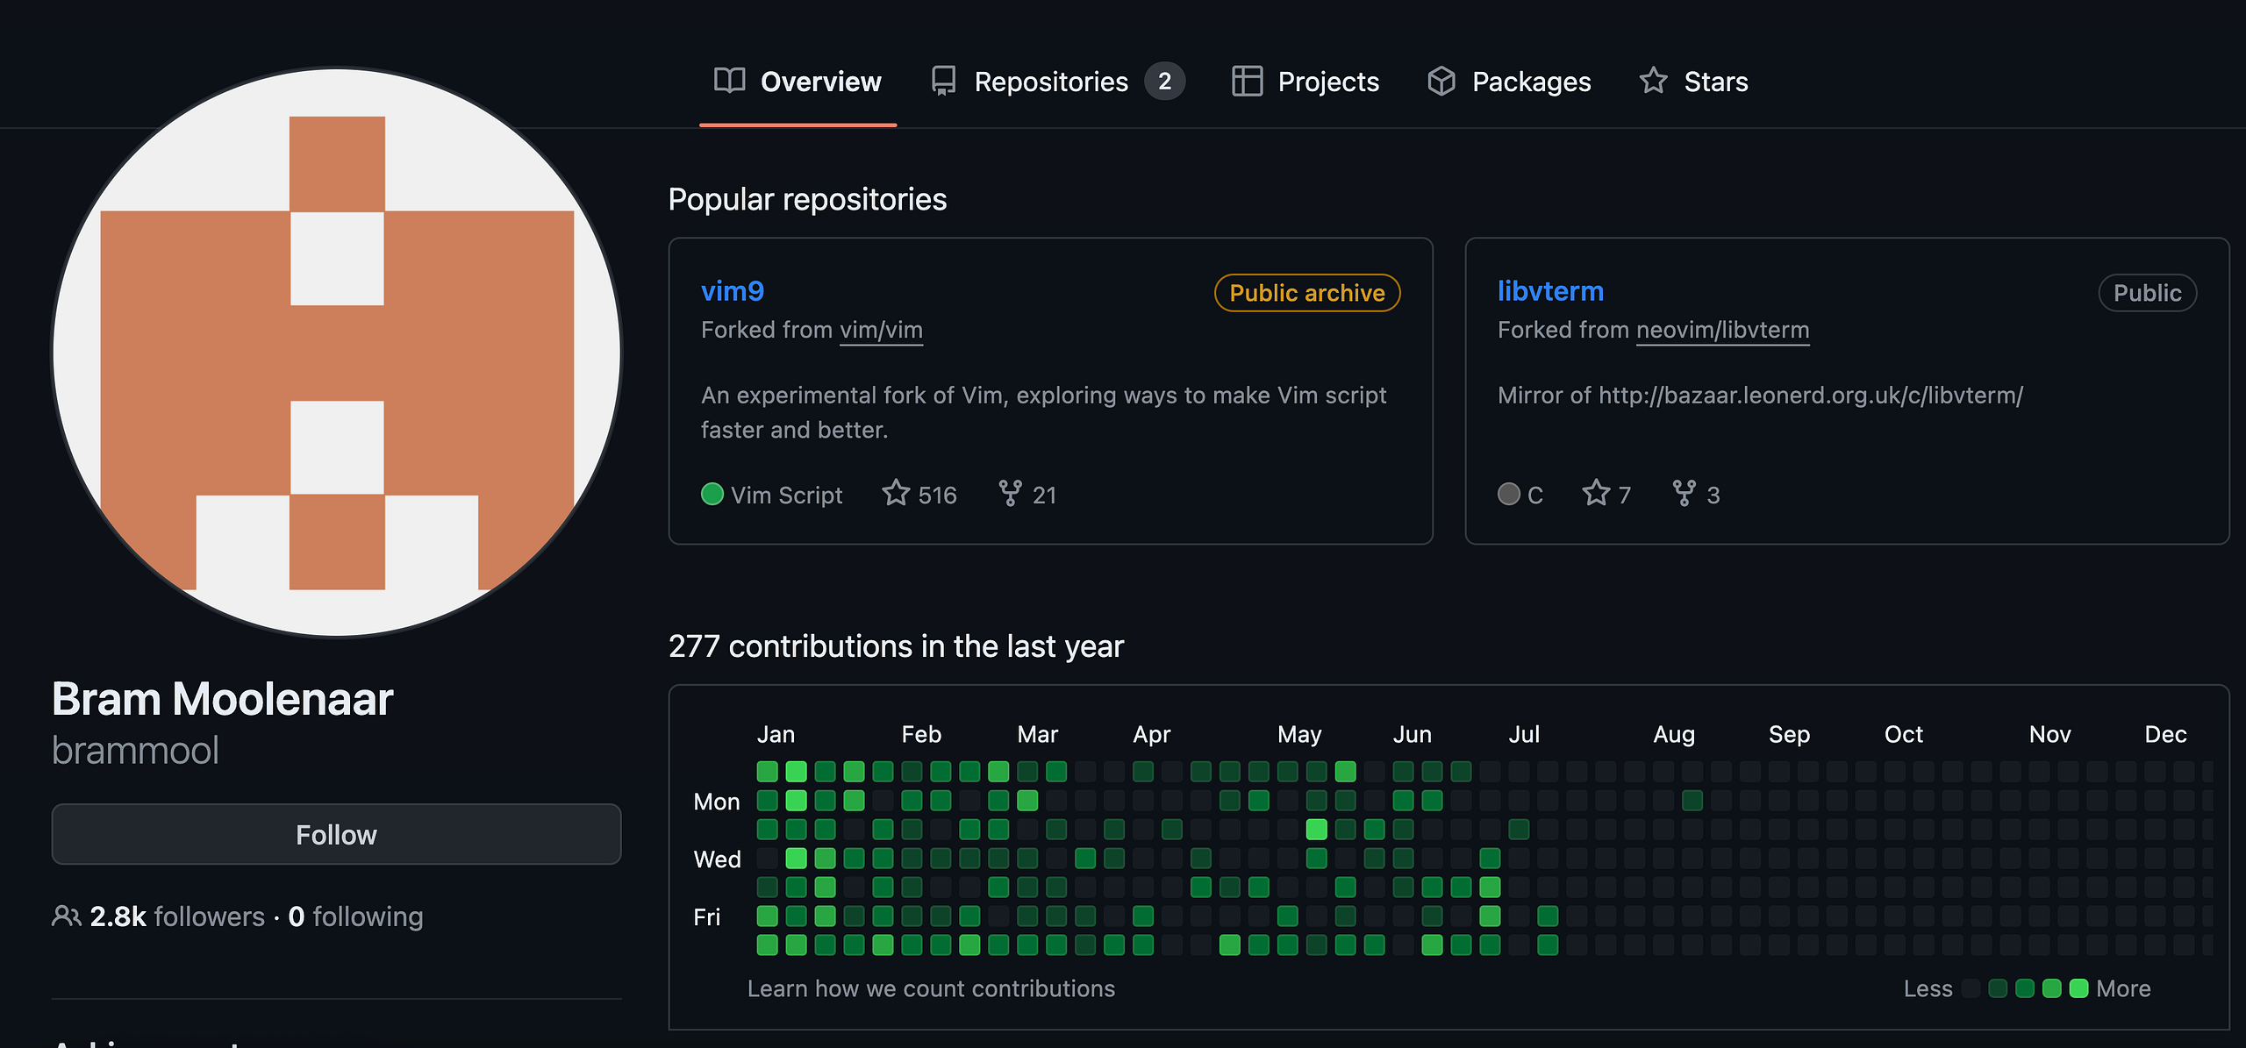Click the brightest green legend swatch
Image resolution: width=2246 pixels, height=1048 pixels.
pos(2078,989)
